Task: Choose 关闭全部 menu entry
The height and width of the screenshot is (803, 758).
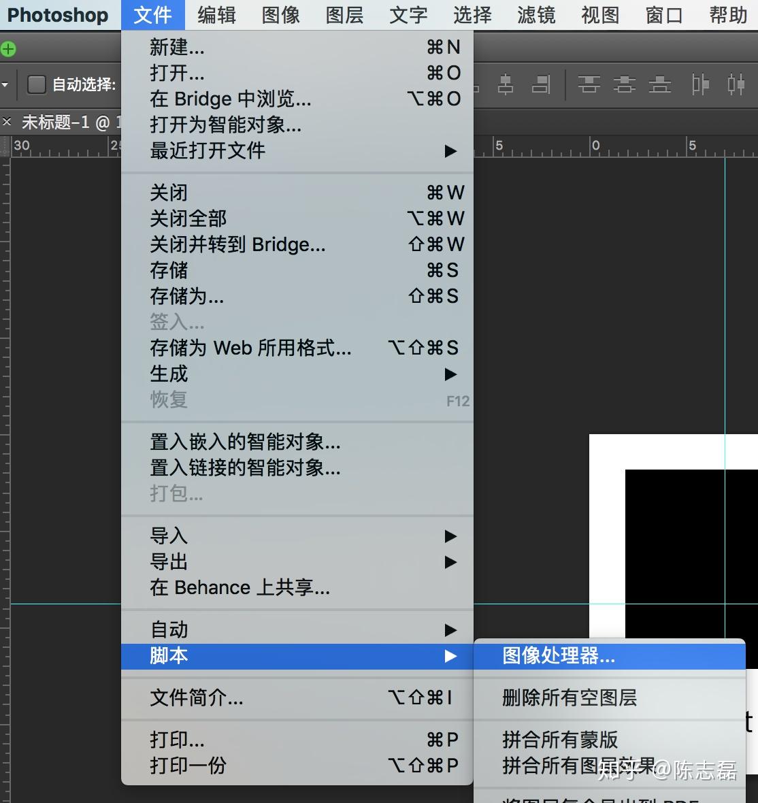Action: (x=297, y=218)
